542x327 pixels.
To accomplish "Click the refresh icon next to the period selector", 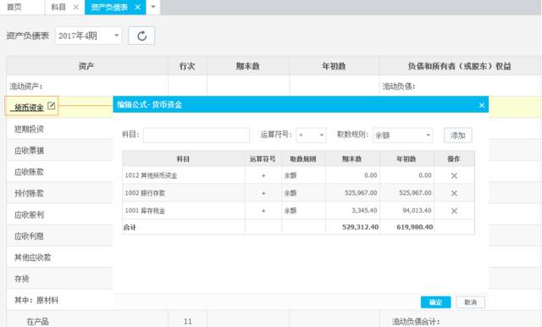I will tap(141, 36).
